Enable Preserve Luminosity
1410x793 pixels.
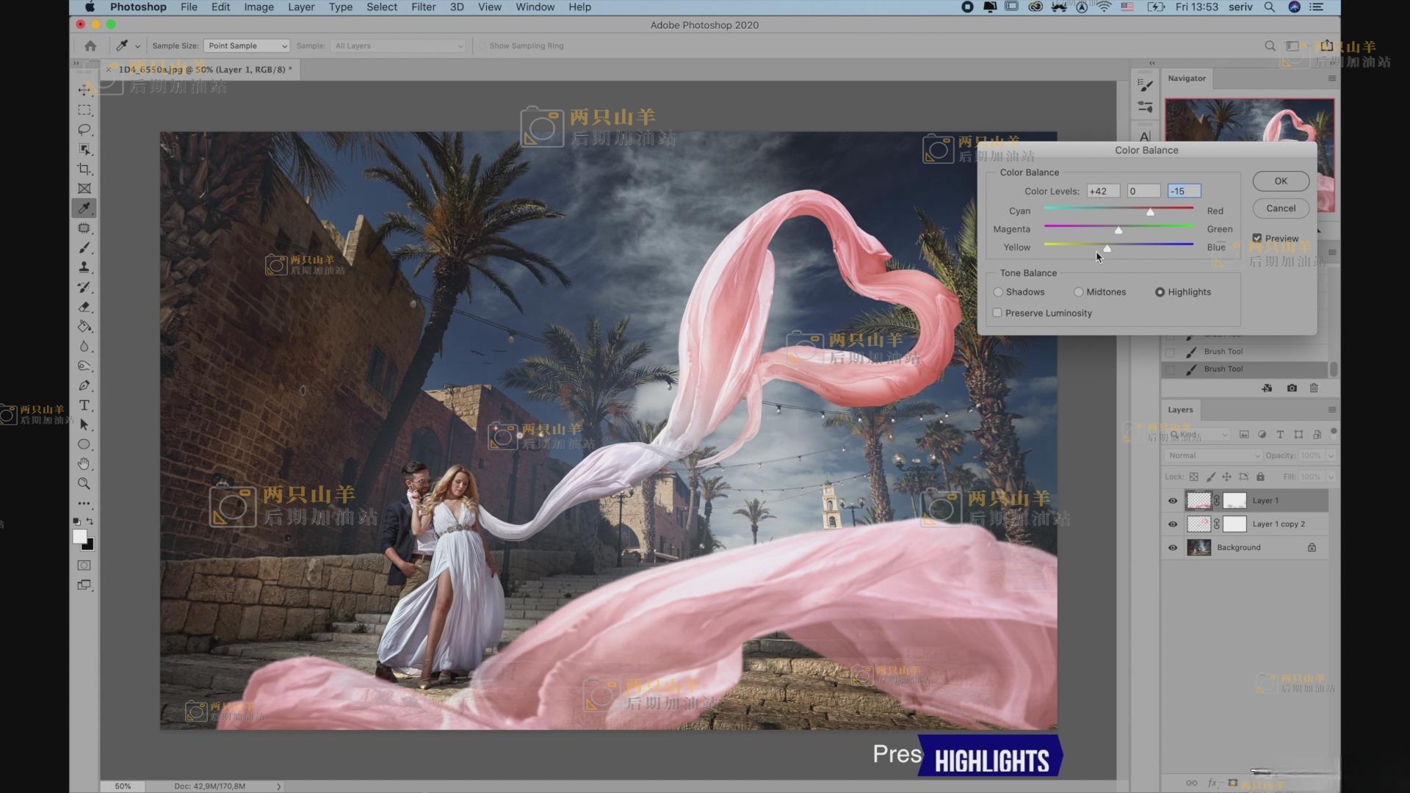[x=997, y=313]
